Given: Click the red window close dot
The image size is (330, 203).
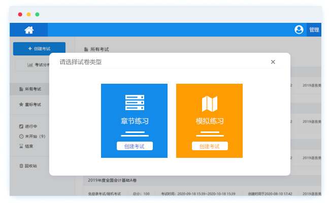Looking at the screenshot, I should click(20, 15).
